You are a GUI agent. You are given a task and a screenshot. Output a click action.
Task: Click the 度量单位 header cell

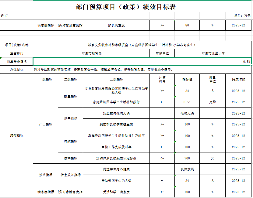(x=212, y=79)
